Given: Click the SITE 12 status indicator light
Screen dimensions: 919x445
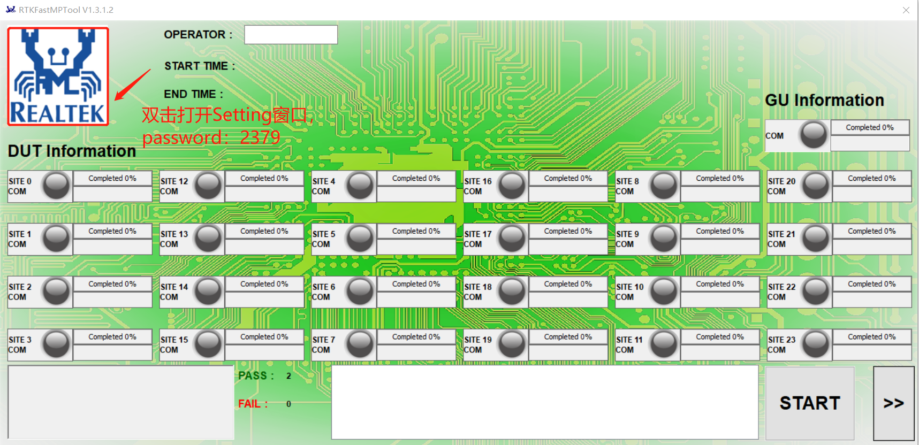Looking at the screenshot, I should [x=208, y=186].
